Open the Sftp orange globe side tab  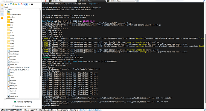[x=2, y=18]
